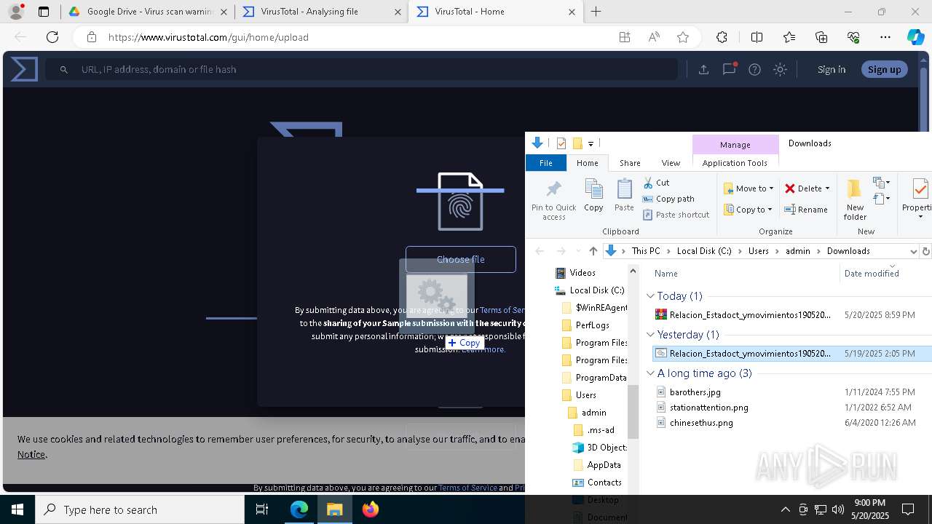The height and width of the screenshot is (524, 932).
Task: Click the browser address bar URL
Action: 208,37
